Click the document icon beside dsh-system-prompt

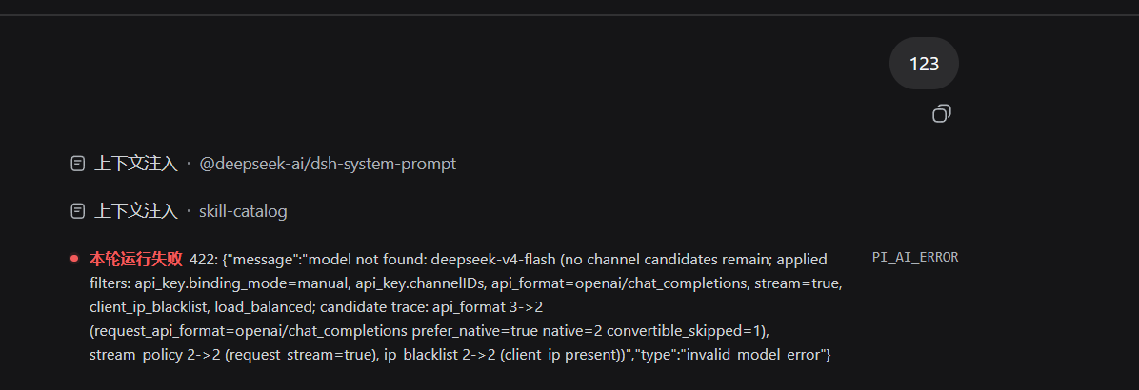coord(78,164)
